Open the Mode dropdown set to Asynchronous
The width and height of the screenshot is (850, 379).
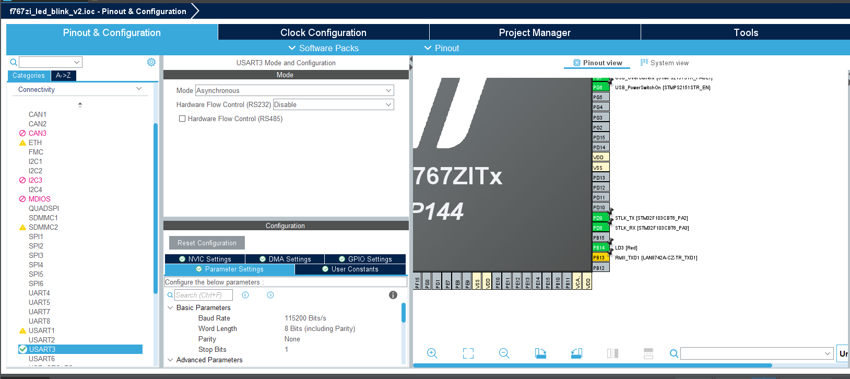pyautogui.click(x=294, y=90)
